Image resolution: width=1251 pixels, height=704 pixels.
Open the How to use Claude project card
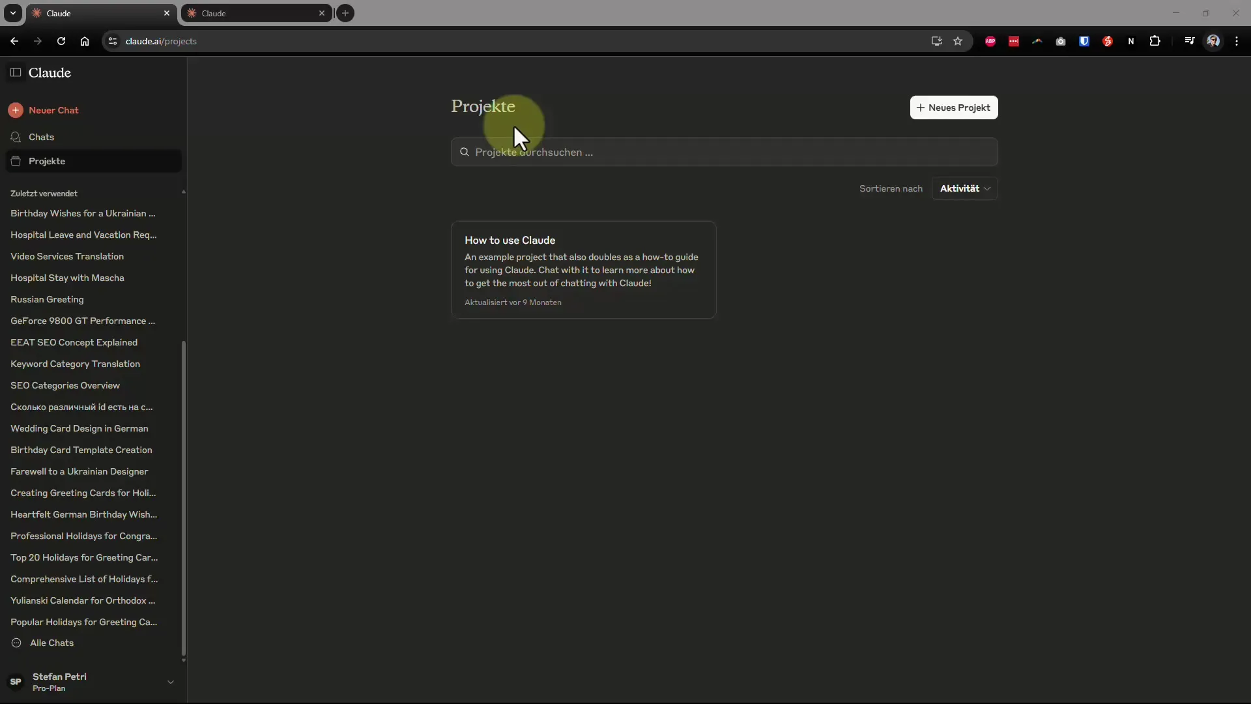coord(583,270)
